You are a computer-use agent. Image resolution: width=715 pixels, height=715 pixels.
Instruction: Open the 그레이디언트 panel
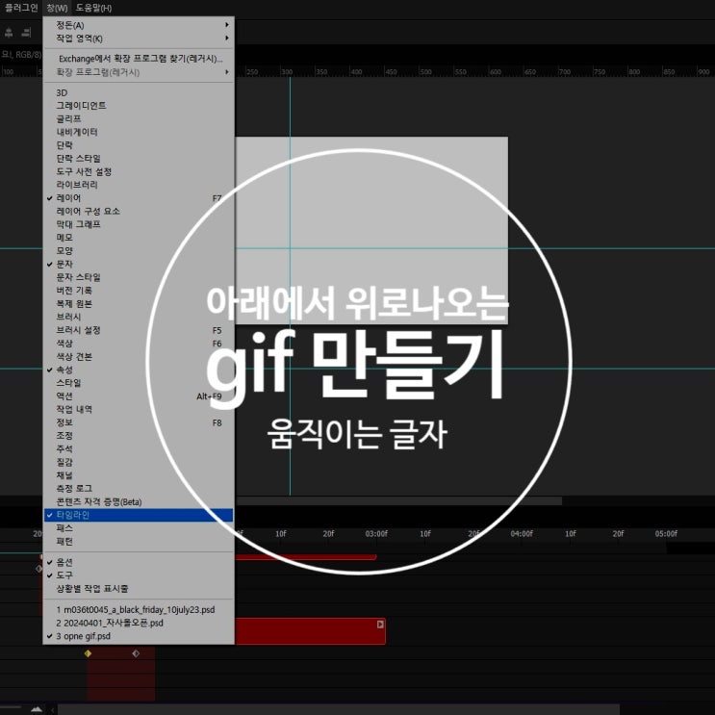click(x=139, y=106)
